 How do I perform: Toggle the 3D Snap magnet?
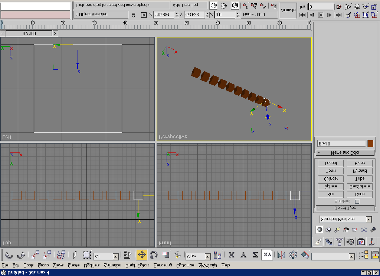coord(246,6)
